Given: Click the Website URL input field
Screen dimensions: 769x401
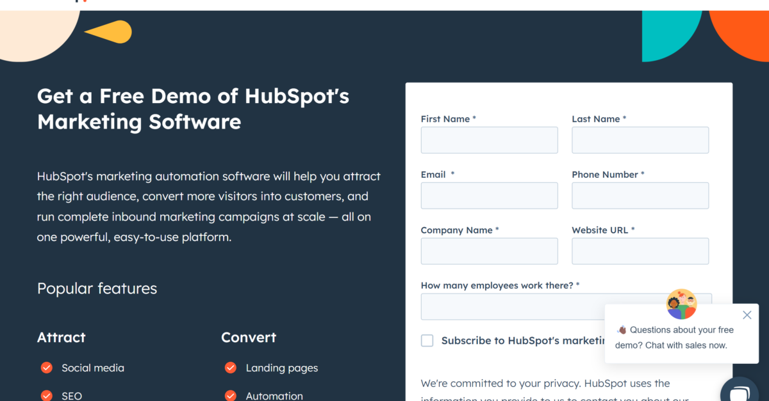Looking at the screenshot, I should coord(640,251).
